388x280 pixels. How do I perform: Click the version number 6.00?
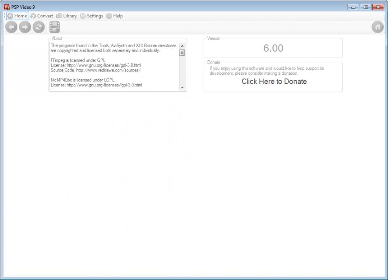[x=273, y=48]
